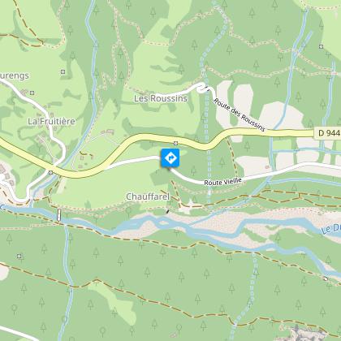Click the square marker in the lower-left forest
Viewport: 341px width, 341px height.
tap(19, 256)
